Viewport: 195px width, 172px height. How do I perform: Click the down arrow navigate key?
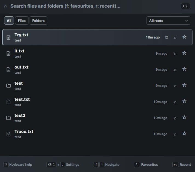point(102,165)
